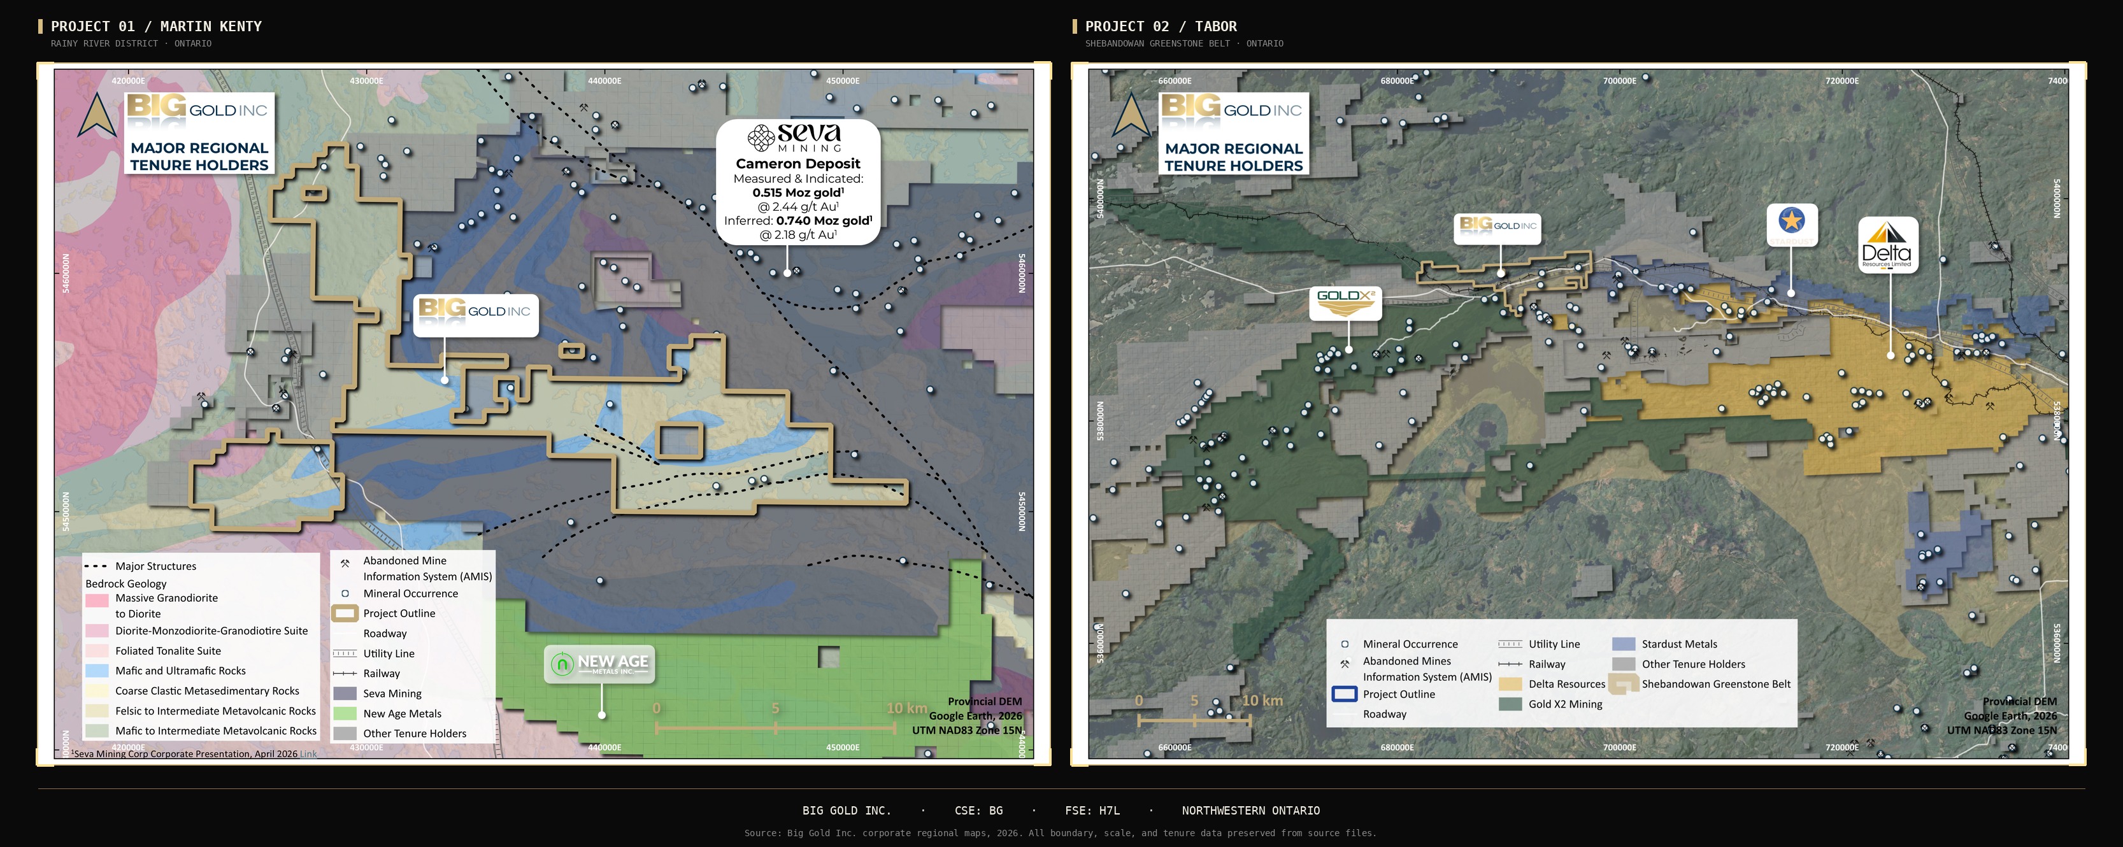Click Utility Line symbol in Tabor legend
Viewport: 2123px width, 847px height.
pos(1510,644)
